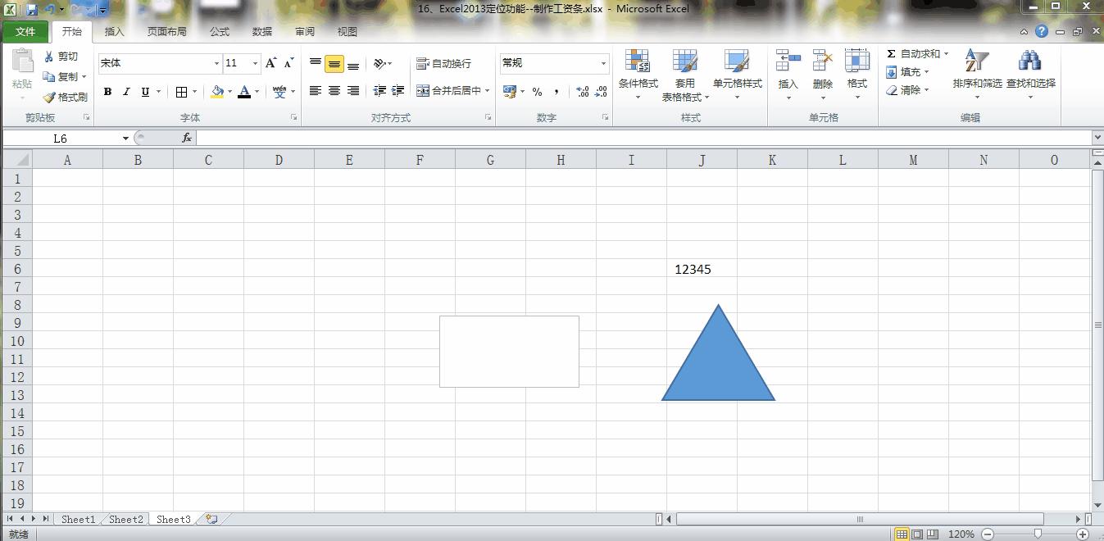Apply the yellow fill color bucket
The height and width of the screenshot is (541, 1104).
(x=217, y=92)
